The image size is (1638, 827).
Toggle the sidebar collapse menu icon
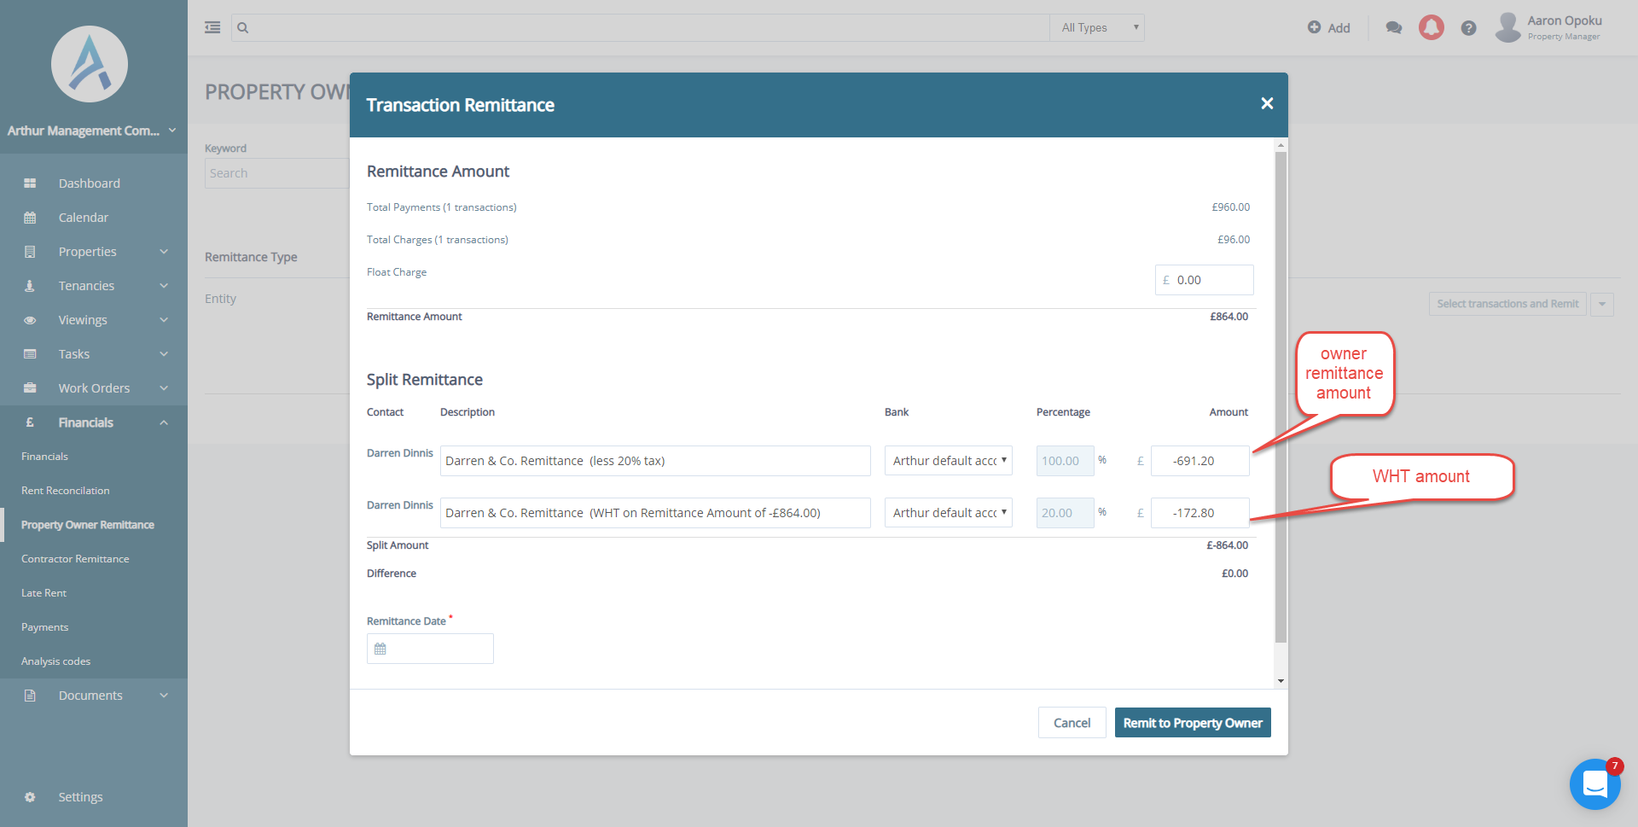click(212, 27)
